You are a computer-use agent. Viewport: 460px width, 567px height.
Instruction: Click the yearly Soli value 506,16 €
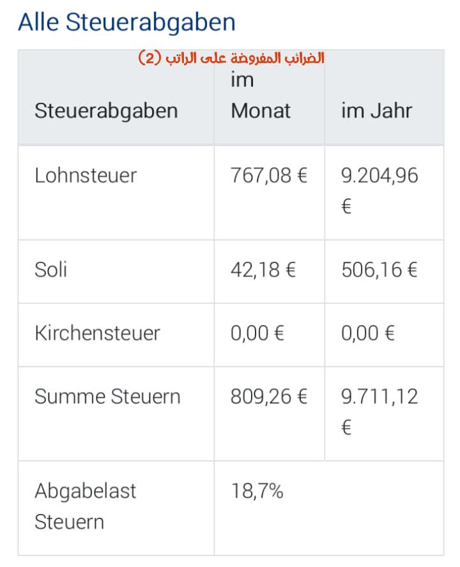tap(379, 269)
